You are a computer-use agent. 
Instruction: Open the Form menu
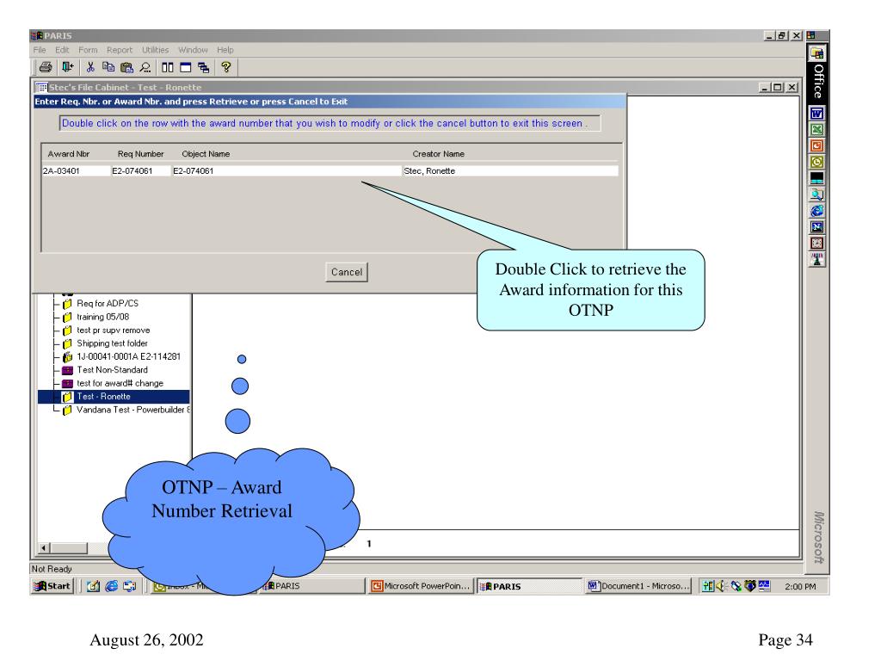pyautogui.click(x=88, y=50)
